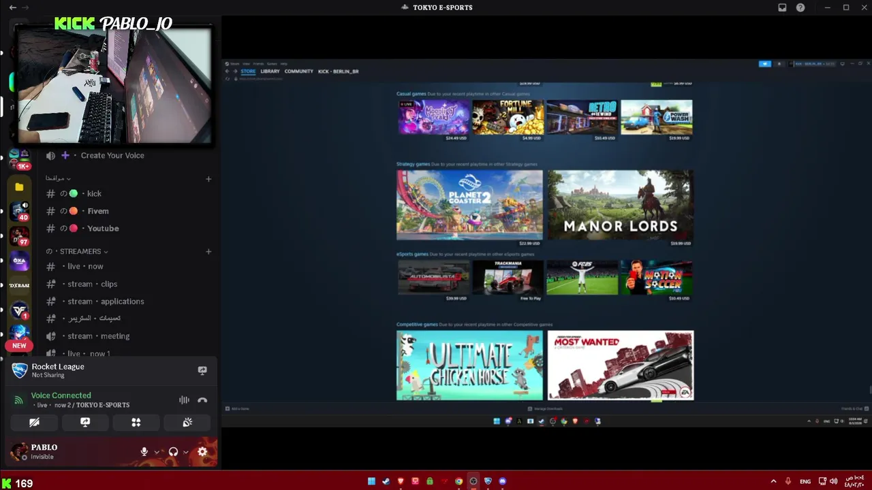Open Windows Start menu on taskbar
This screenshot has width=872, height=490.
coord(371,481)
